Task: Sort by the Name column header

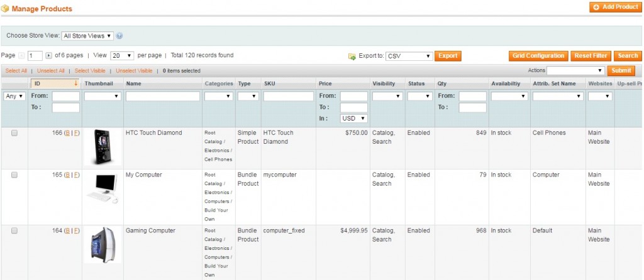Action: click(x=133, y=83)
